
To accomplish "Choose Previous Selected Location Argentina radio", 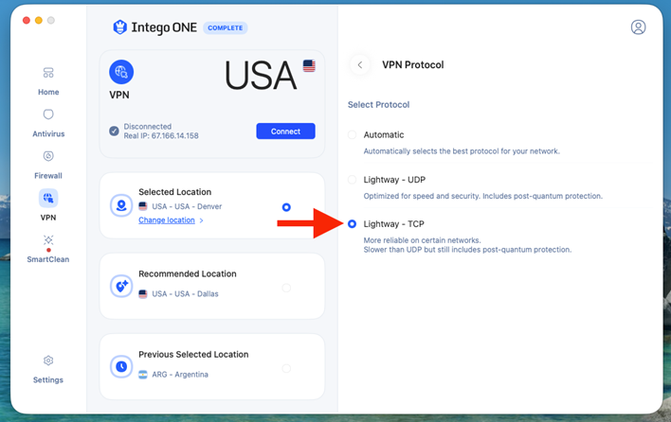I will [x=286, y=368].
